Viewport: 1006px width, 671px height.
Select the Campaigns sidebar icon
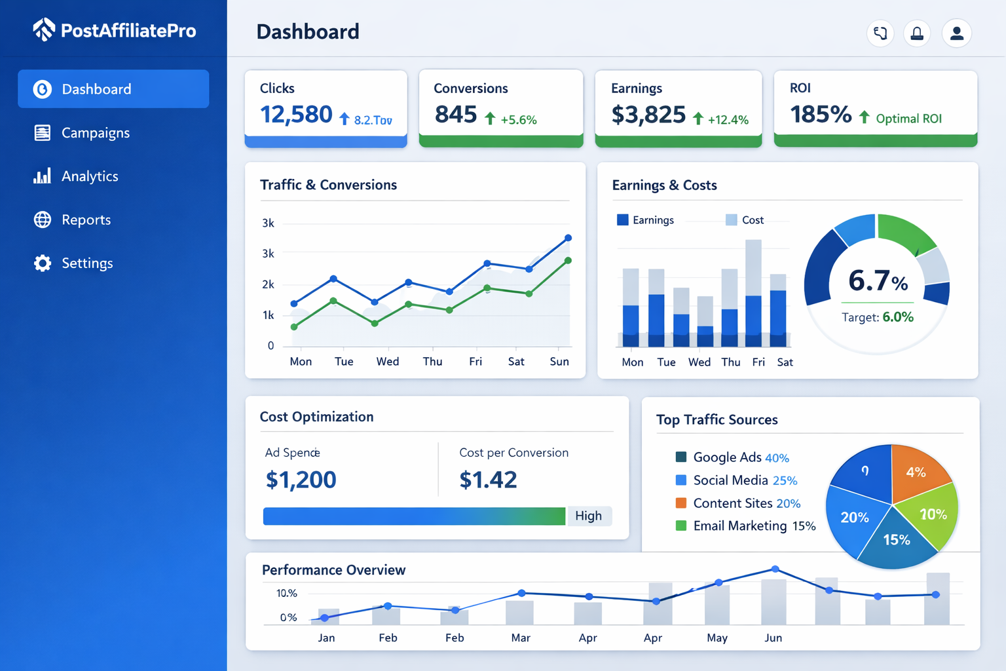tap(42, 132)
